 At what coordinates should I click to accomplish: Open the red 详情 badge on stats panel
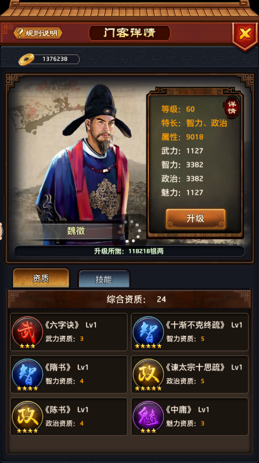pyautogui.click(x=232, y=108)
